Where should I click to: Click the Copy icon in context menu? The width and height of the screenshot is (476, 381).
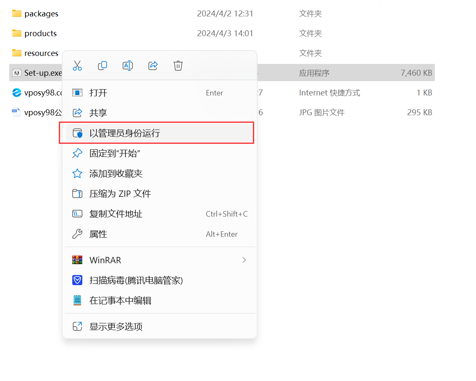coord(103,66)
